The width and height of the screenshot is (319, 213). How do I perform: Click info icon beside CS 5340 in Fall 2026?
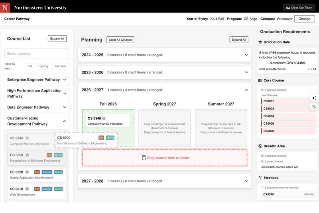coord(104,118)
